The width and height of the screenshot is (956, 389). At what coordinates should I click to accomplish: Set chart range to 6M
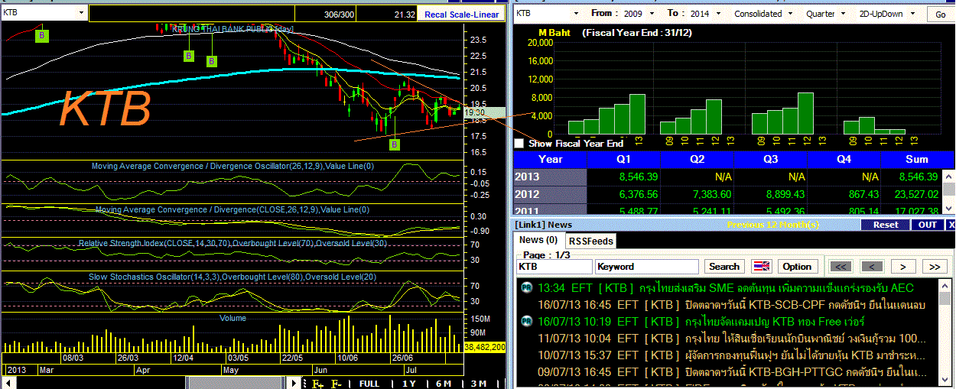(x=443, y=383)
